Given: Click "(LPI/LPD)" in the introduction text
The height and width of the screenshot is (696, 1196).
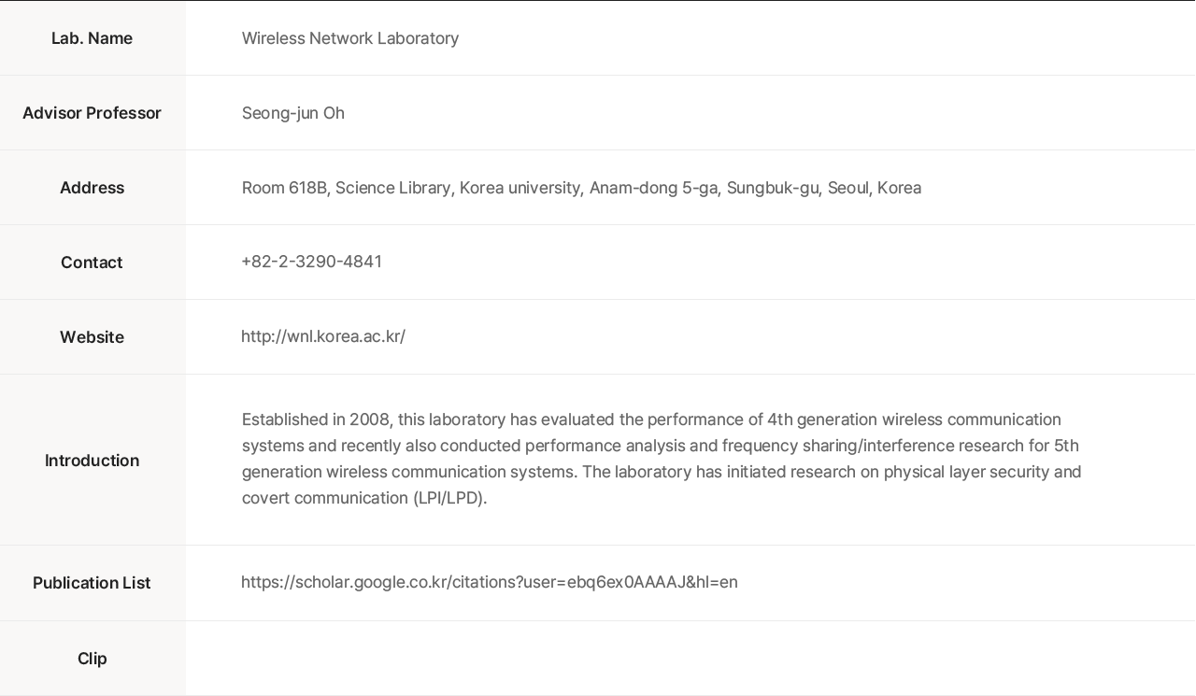Looking at the screenshot, I should point(449,498).
